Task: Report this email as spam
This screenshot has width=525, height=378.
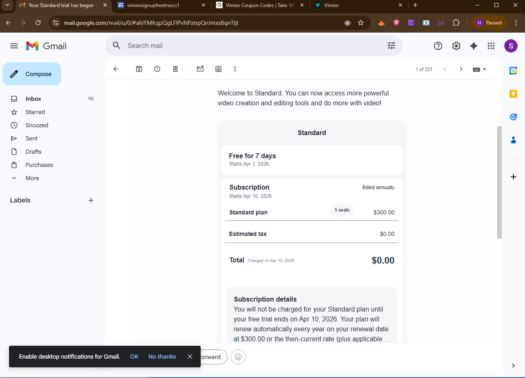Action: point(157,69)
